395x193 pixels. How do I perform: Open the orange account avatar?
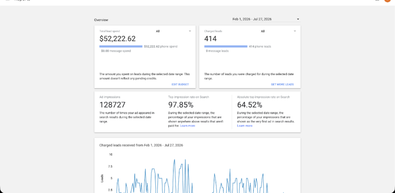pyautogui.click(x=387, y=1)
